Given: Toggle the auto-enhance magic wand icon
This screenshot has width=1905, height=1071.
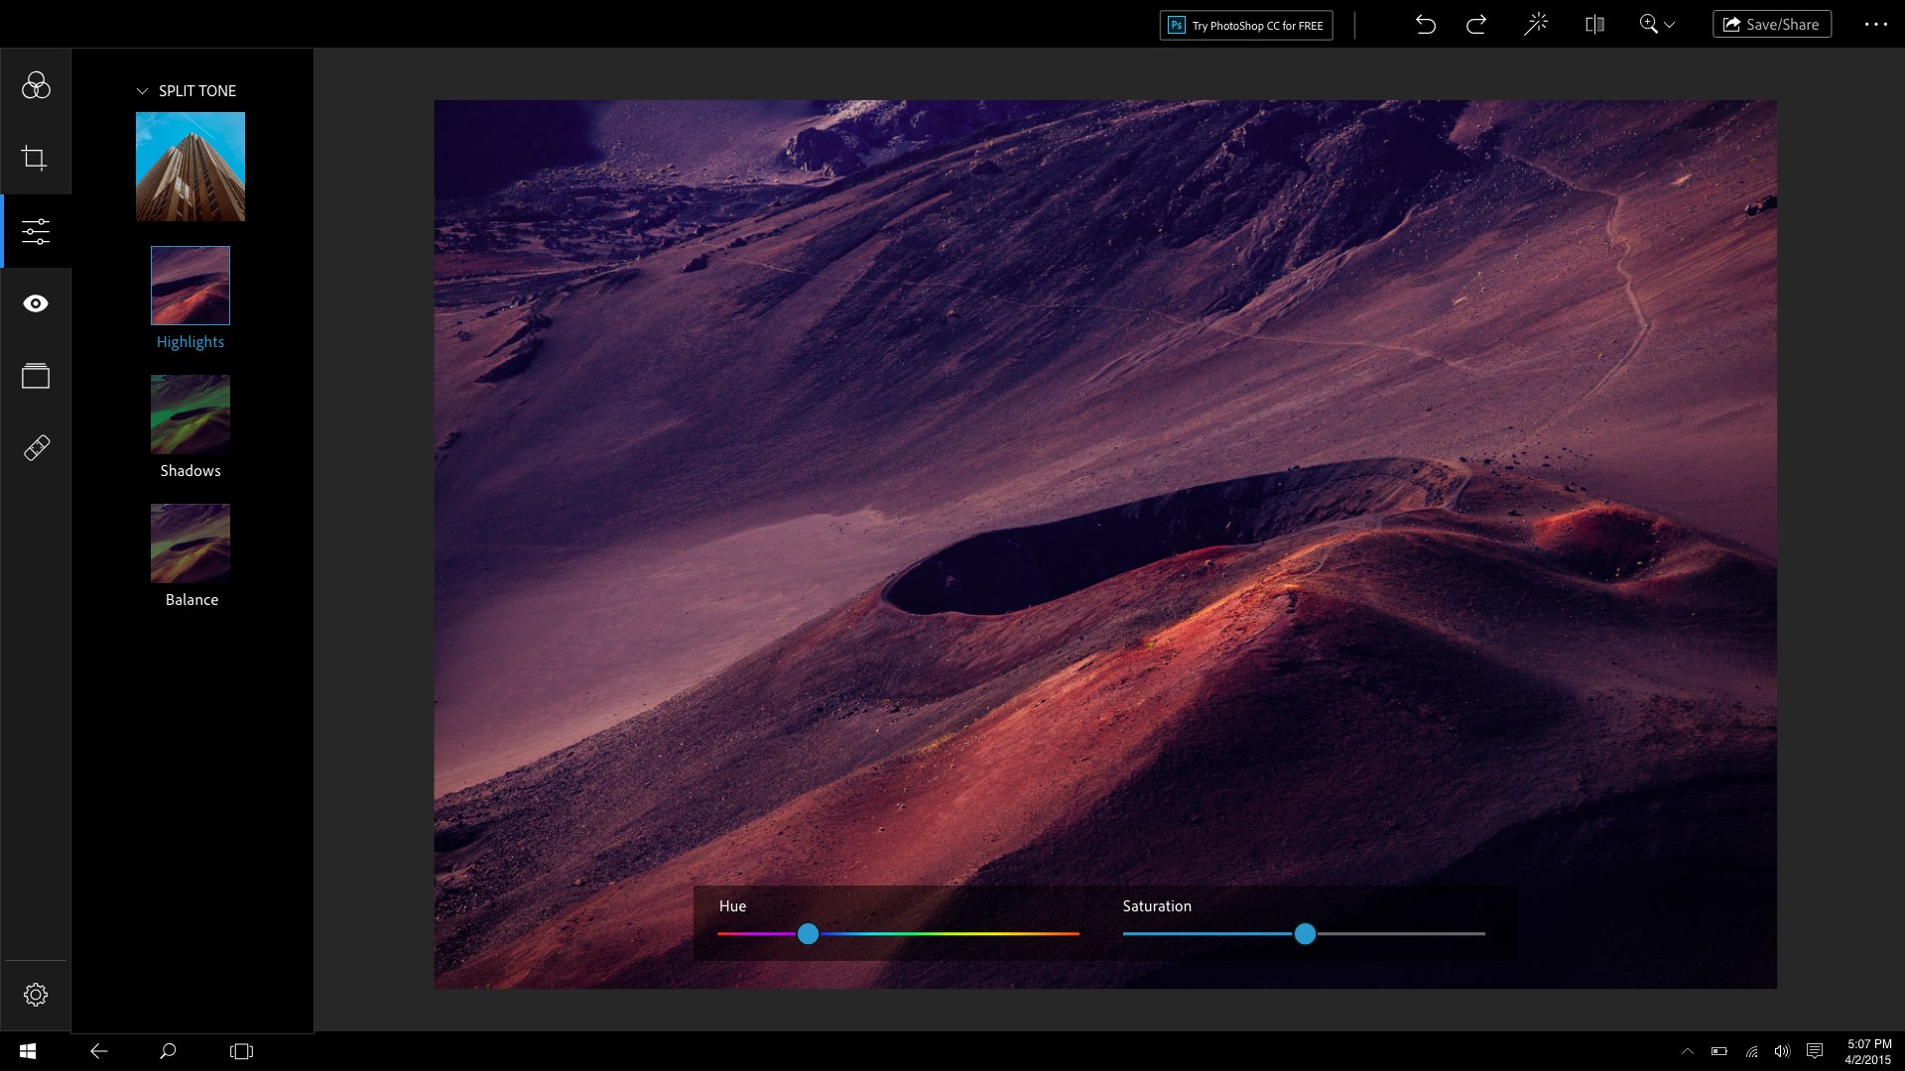Looking at the screenshot, I should coord(1537,24).
